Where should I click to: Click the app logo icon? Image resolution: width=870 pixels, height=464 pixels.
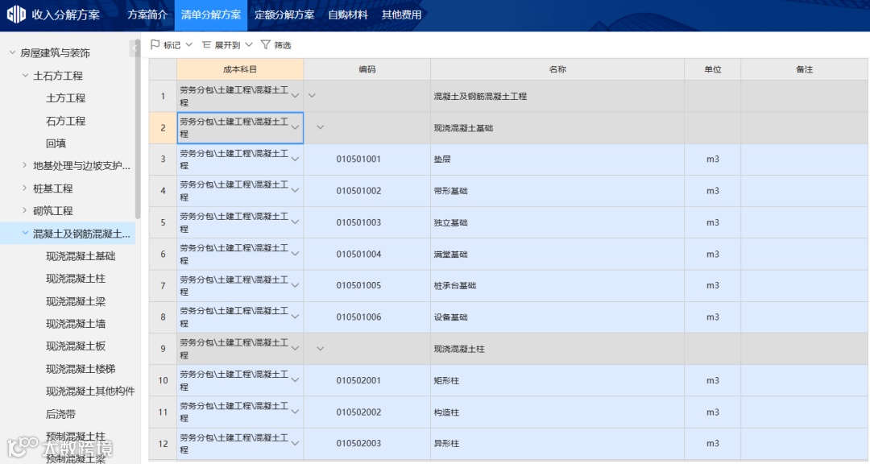click(16, 14)
